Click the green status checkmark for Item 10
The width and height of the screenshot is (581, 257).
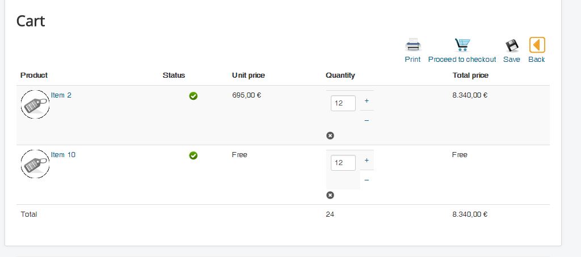point(193,155)
